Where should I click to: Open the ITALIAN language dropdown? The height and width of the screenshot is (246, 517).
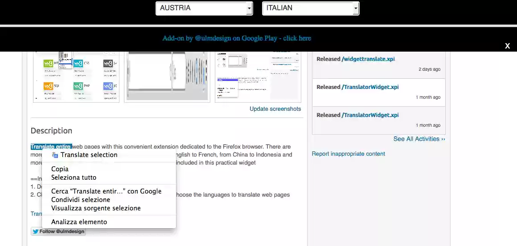[311, 8]
